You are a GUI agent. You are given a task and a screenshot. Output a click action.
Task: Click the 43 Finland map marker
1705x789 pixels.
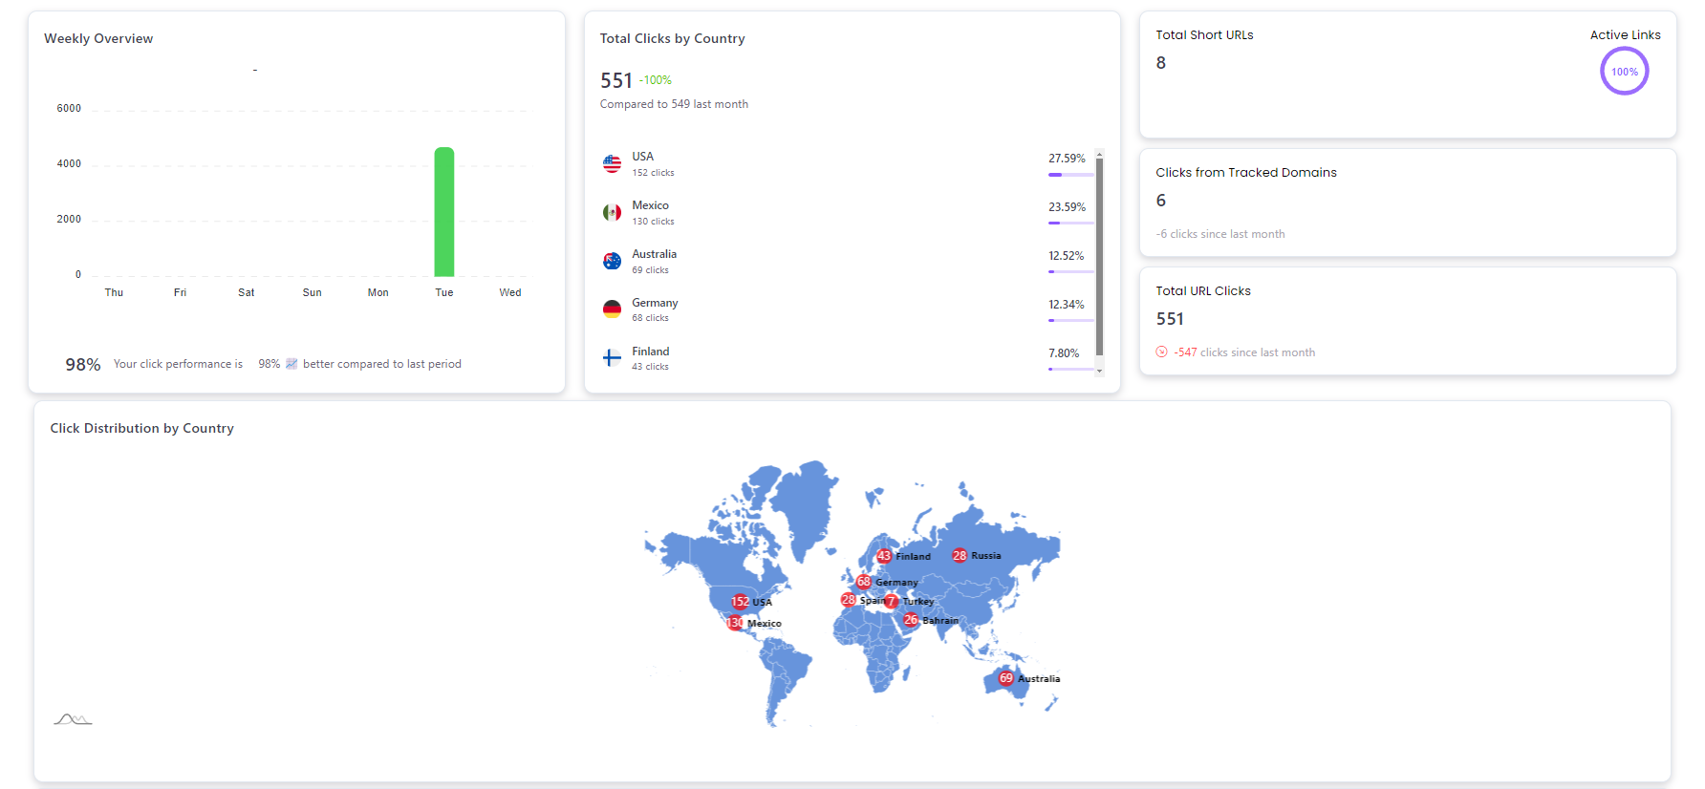pyautogui.click(x=884, y=556)
